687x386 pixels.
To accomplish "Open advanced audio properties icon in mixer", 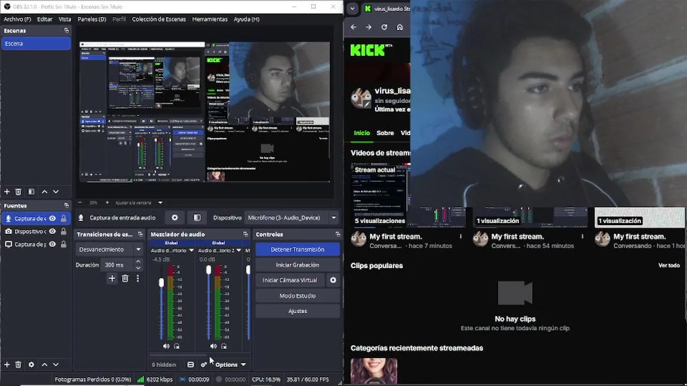I will [x=204, y=365].
